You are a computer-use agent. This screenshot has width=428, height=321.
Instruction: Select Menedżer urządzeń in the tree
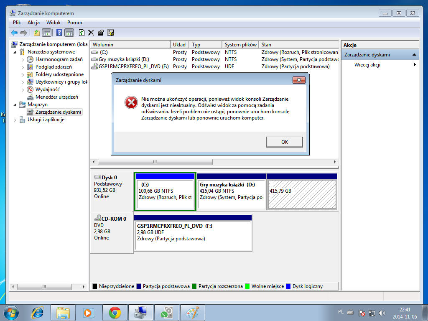[56, 97]
